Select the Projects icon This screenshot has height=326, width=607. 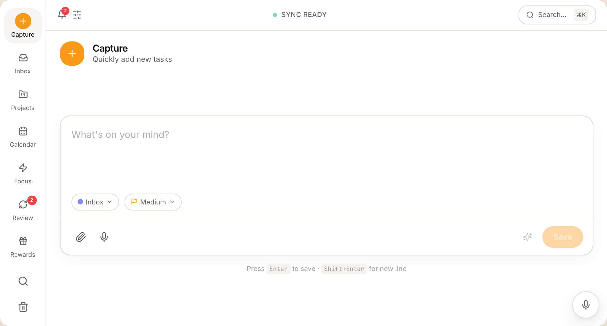click(22, 100)
